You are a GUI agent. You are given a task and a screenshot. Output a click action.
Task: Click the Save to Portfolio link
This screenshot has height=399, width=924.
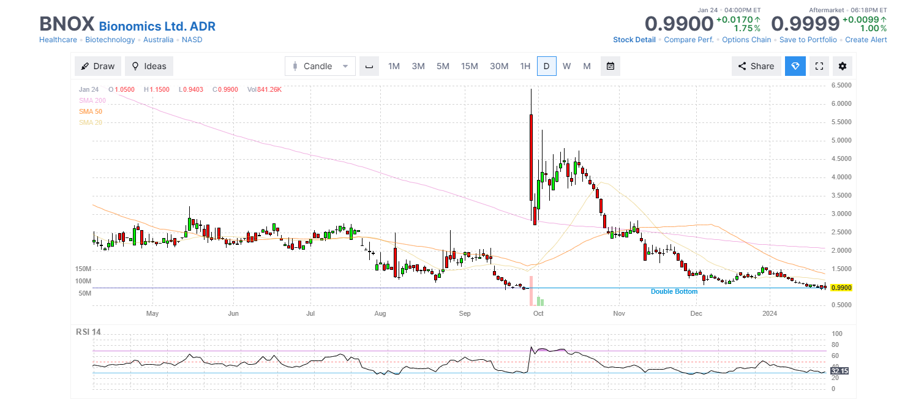(x=808, y=40)
